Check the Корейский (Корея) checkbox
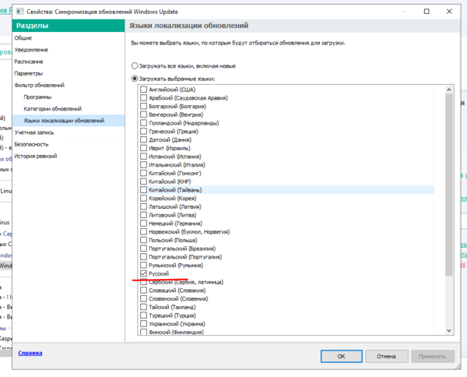 tap(143, 198)
